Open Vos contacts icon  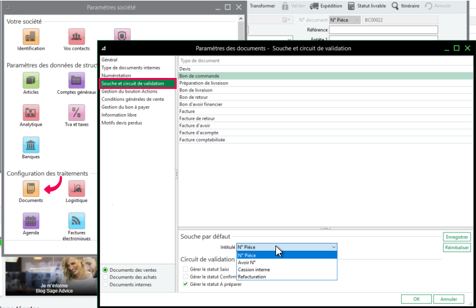coord(76,37)
